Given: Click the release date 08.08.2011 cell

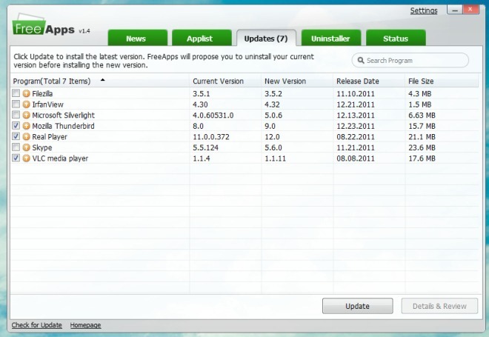Looking at the screenshot, I should [x=356, y=159].
